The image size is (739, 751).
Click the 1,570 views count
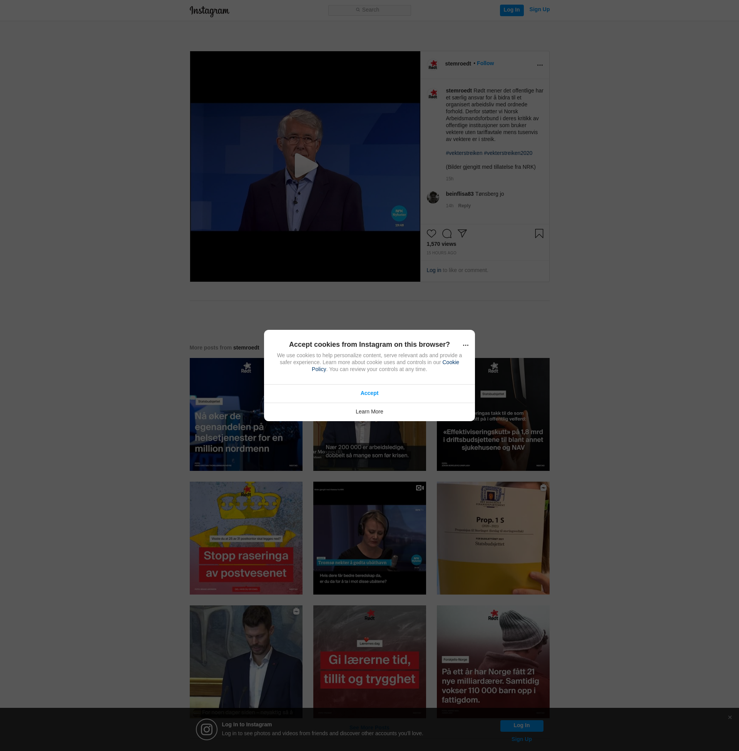point(441,244)
